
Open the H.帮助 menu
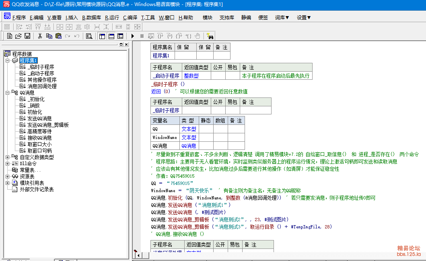(186, 17)
